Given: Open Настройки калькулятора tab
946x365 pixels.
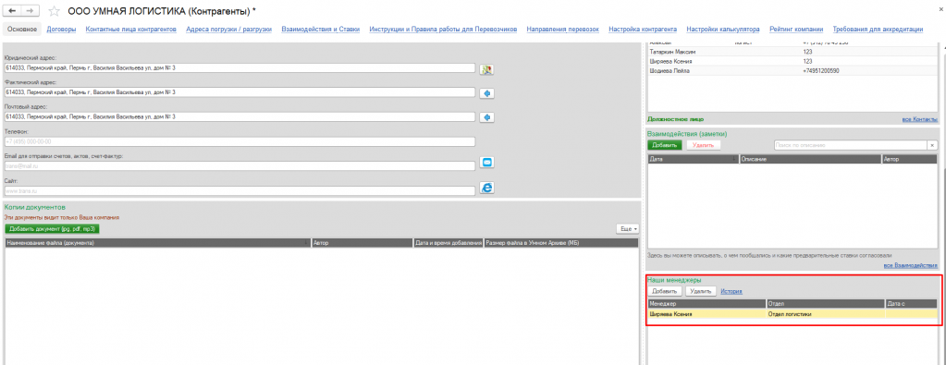Looking at the screenshot, I should point(723,29).
